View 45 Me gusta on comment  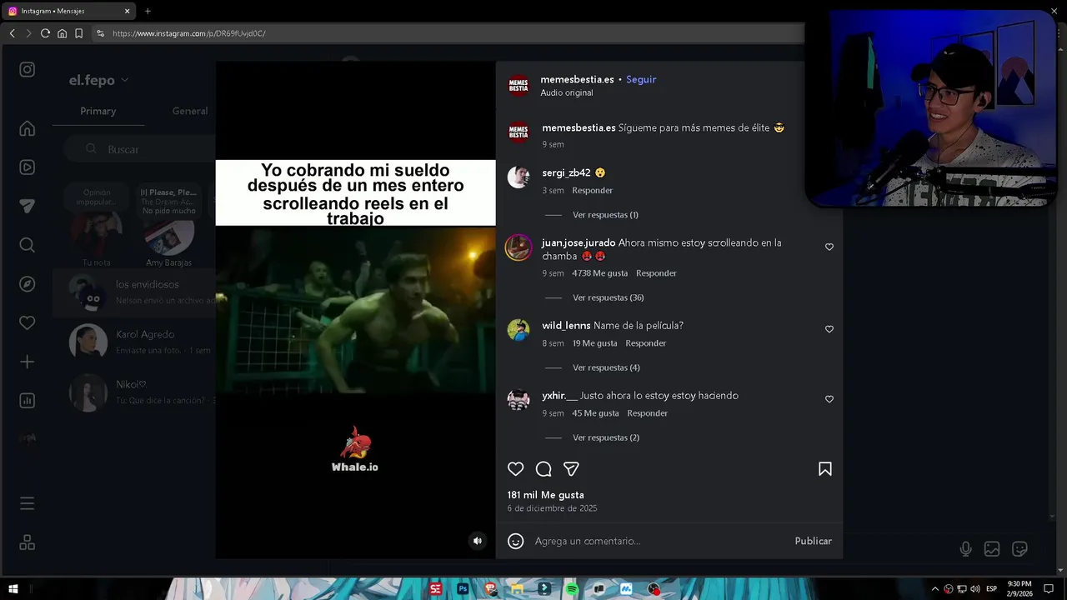595,413
